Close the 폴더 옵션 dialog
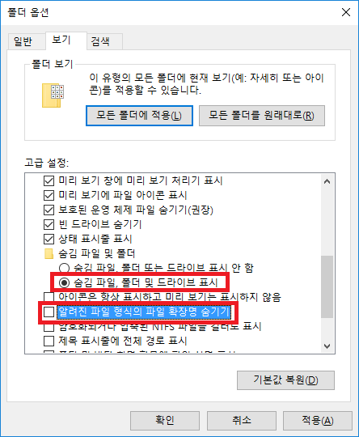This screenshot has height=437, width=359. (x=346, y=12)
